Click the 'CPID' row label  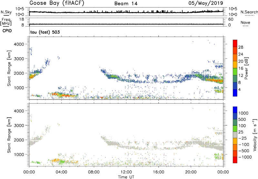coord(7,31)
